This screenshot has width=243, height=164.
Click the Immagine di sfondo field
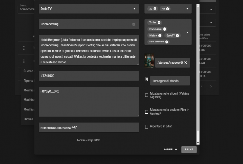pos(170,81)
